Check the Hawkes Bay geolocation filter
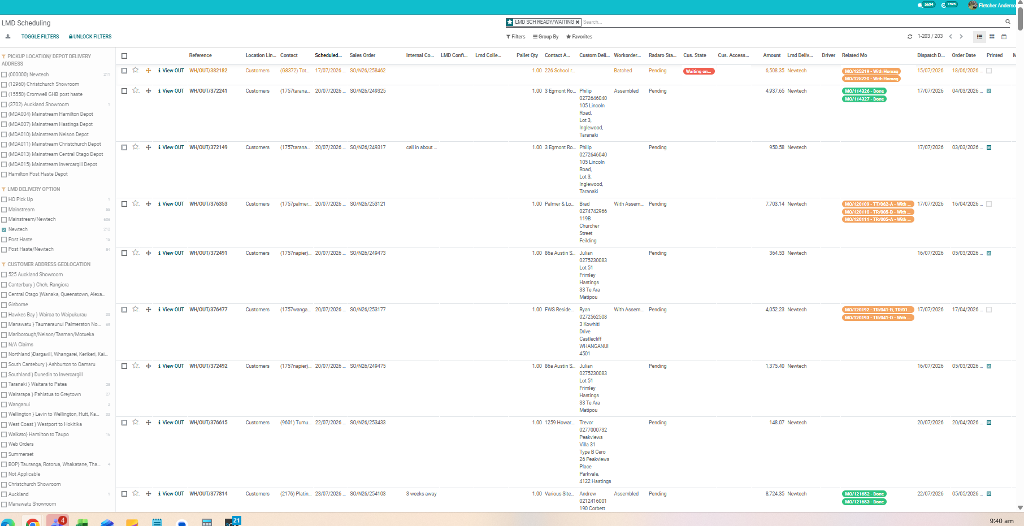Screen dimensions: 1024x526 [4, 315]
